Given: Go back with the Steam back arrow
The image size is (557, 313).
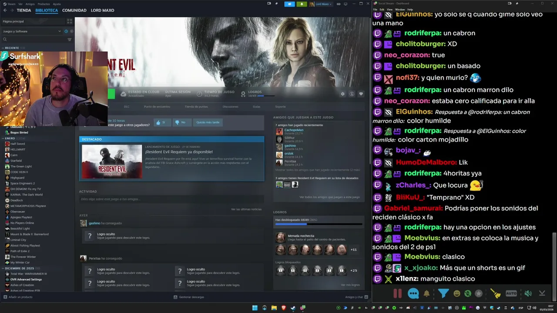Looking at the screenshot, I should coord(5,10).
